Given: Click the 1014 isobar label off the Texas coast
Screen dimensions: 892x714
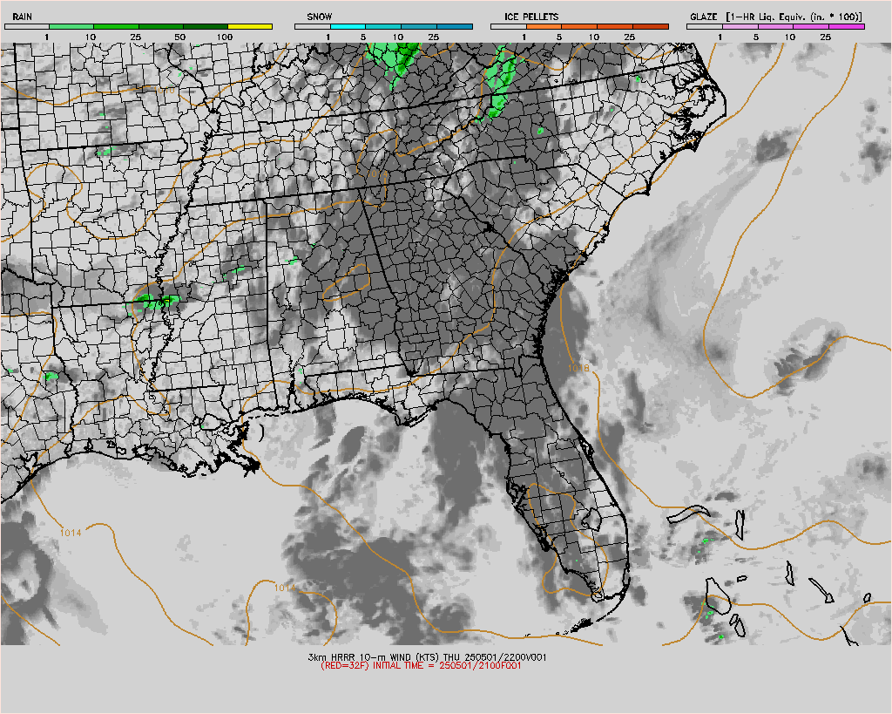Looking at the screenshot, I should (x=71, y=533).
